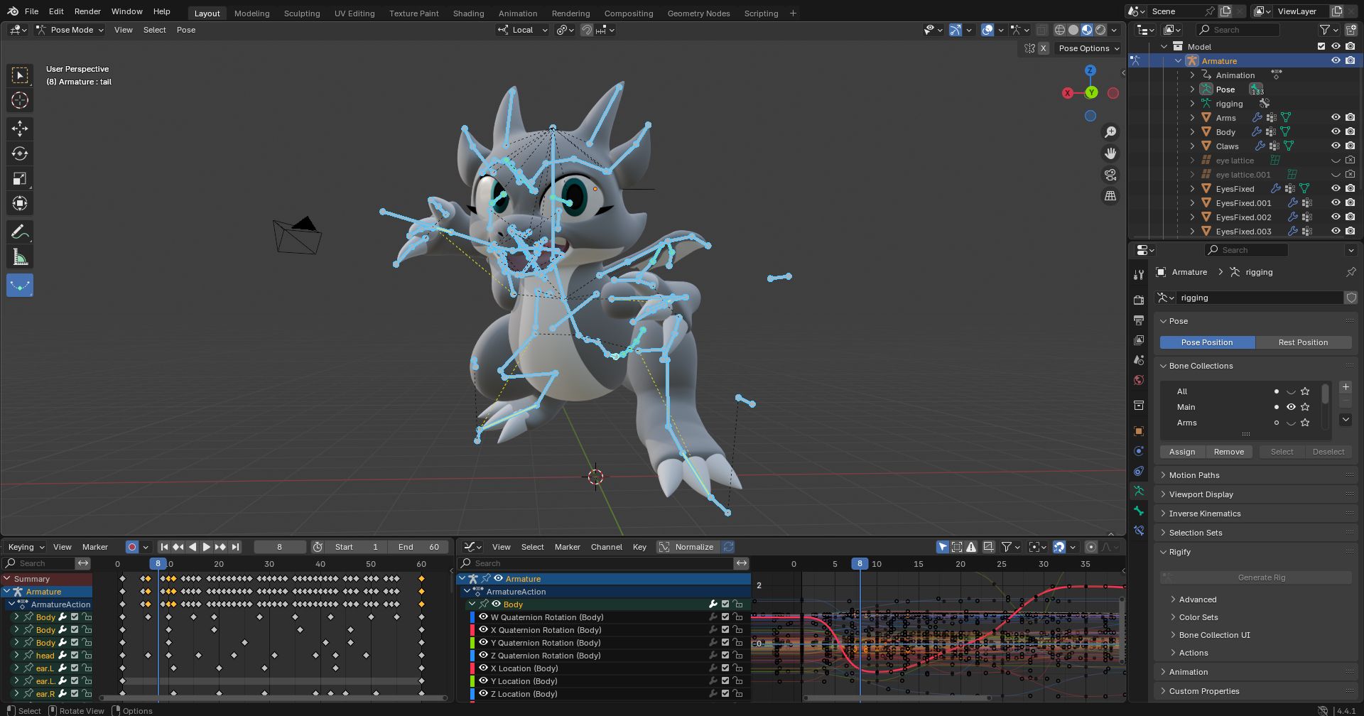This screenshot has width=1364, height=716.
Task: Hide the Claws object in outliner
Action: click(x=1336, y=146)
